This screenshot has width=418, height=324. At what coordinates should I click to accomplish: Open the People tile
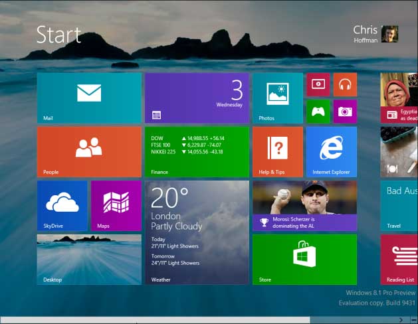pyautogui.click(x=89, y=152)
